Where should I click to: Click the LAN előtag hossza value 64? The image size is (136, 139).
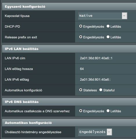(82, 69)
